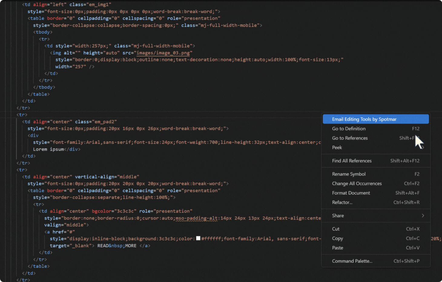Click the underlined mso-padding-alt spelling warning
The width and height of the screenshot is (442, 282).
coord(196,218)
